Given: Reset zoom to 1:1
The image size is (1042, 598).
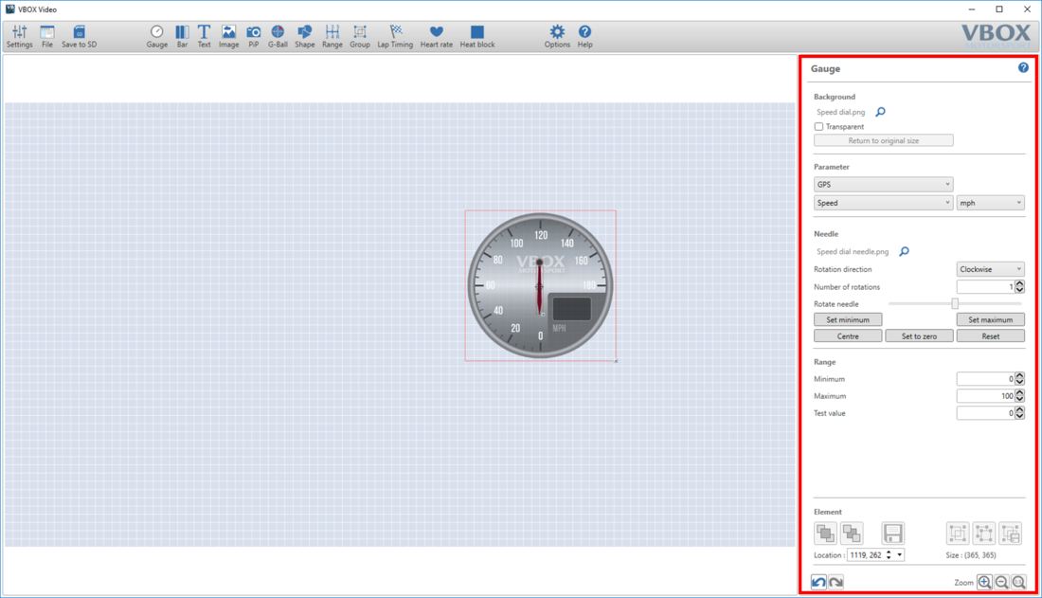Looking at the screenshot, I should 1018,582.
